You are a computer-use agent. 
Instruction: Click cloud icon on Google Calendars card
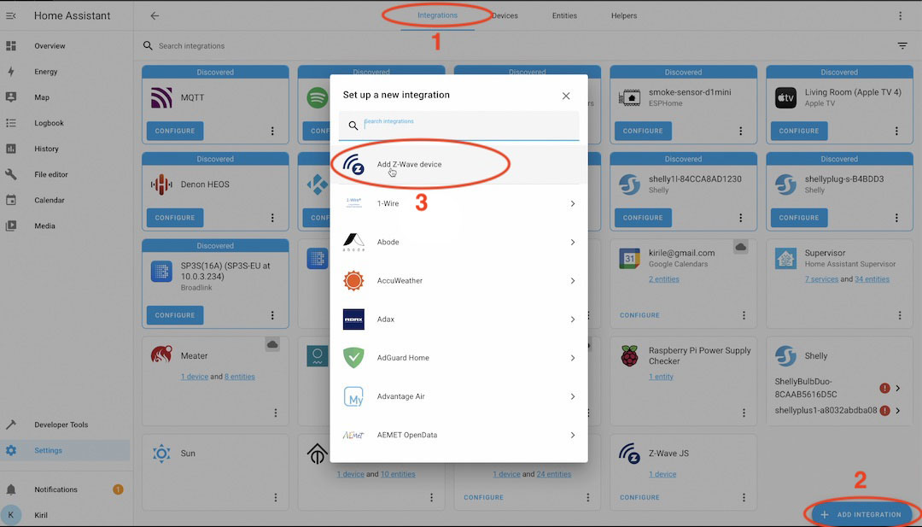pos(740,247)
